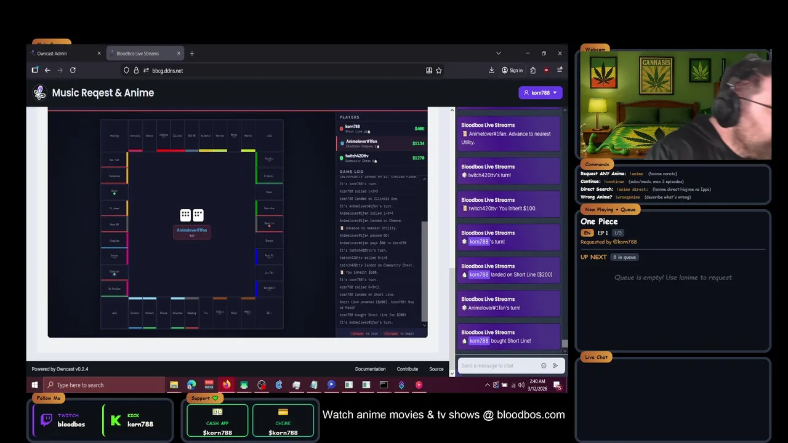This screenshot has width=788, height=443.
Task: Click the Cash App $korn788 support card
Action: 217,421
